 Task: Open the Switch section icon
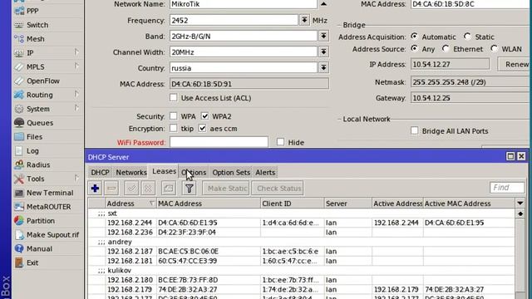click(19, 25)
